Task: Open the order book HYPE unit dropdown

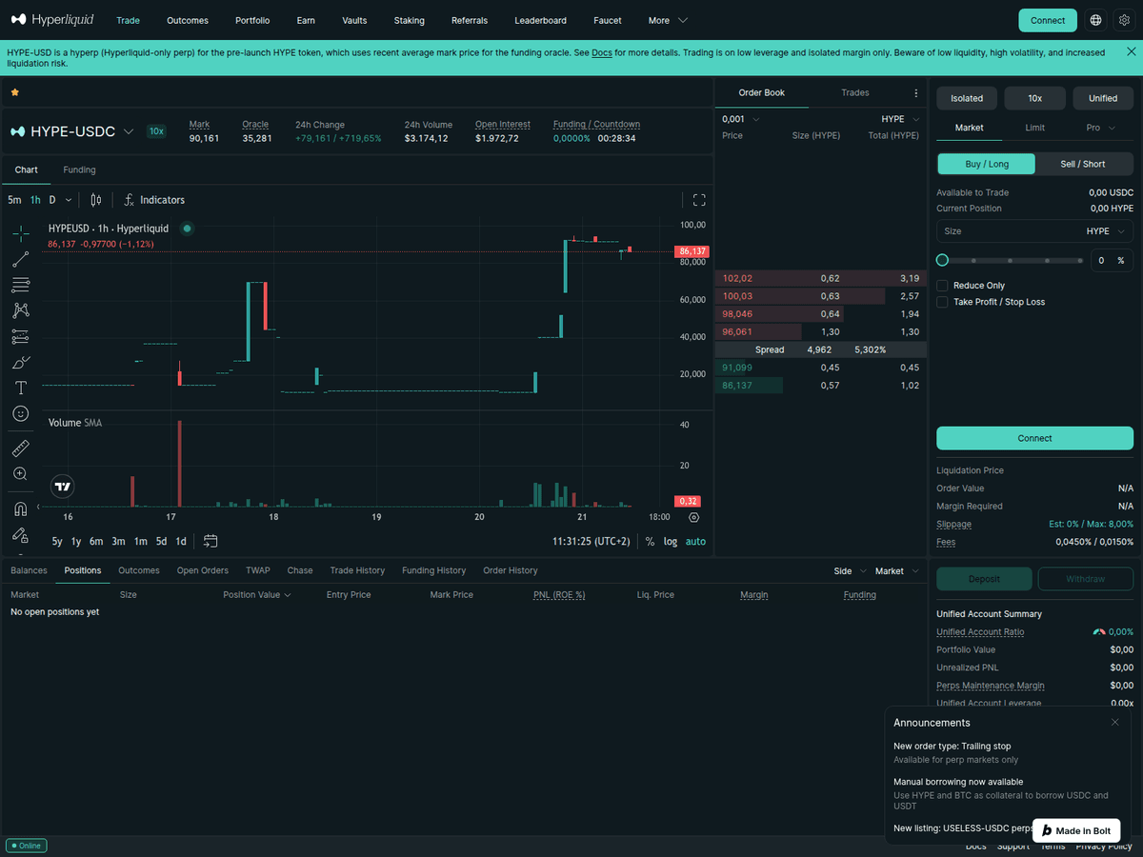Action: pos(900,119)
